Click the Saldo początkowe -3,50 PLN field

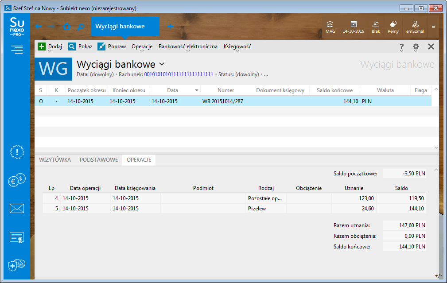pyautogui.click(x=404, y=174)
